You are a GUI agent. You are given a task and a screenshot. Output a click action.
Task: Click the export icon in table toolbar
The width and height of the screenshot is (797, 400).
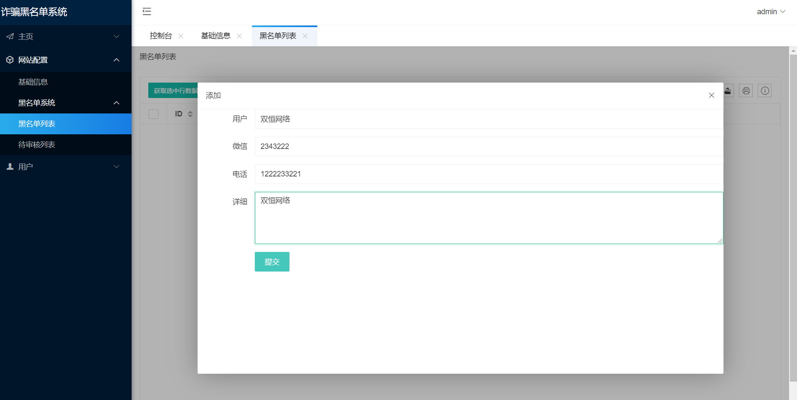(728, 91)
